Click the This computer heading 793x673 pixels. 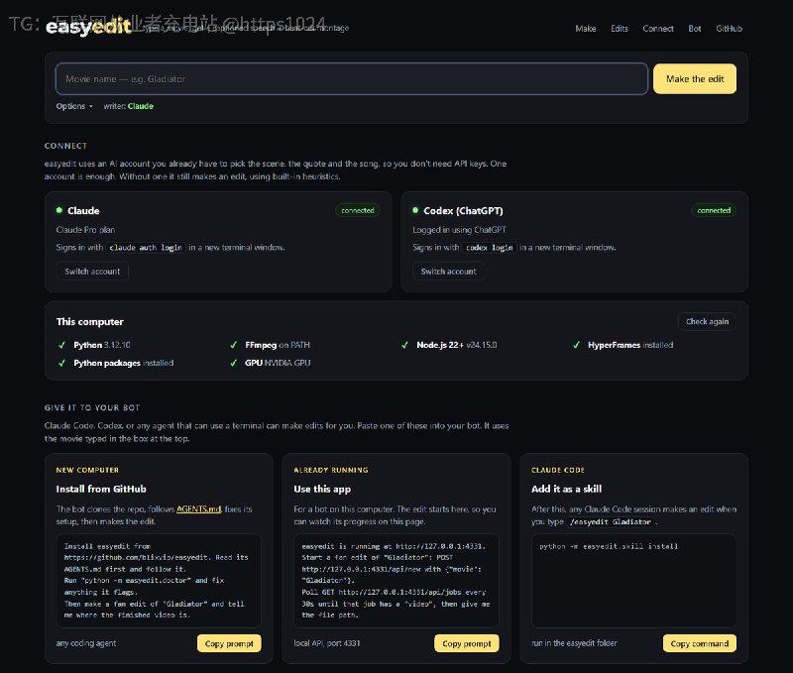click(90, 321)
